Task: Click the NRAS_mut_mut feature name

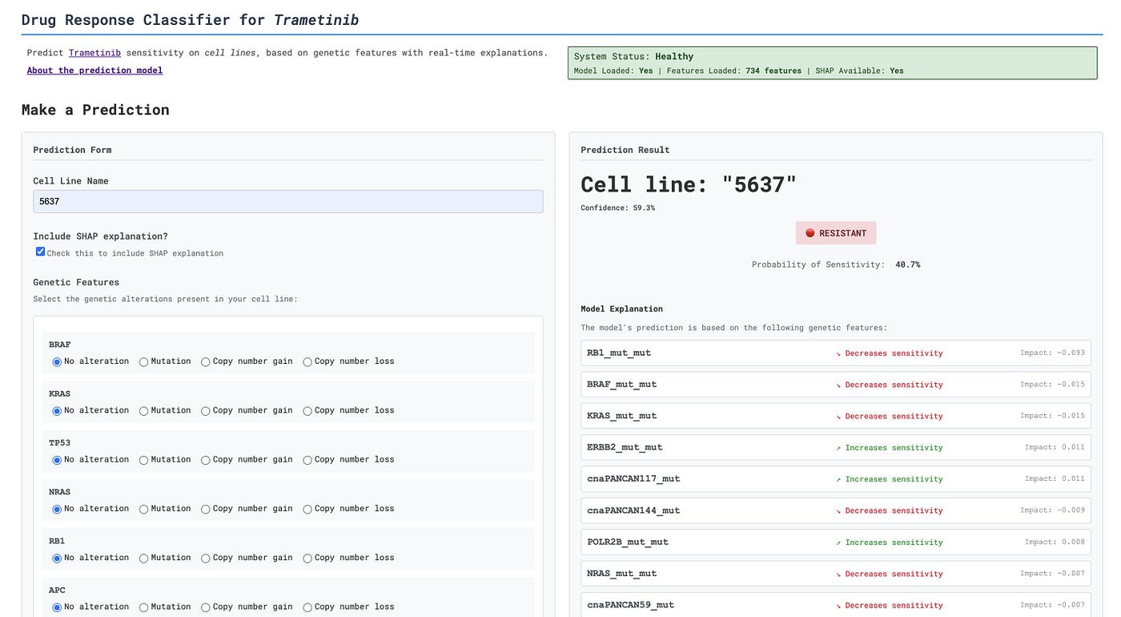Action: [621, 573]
